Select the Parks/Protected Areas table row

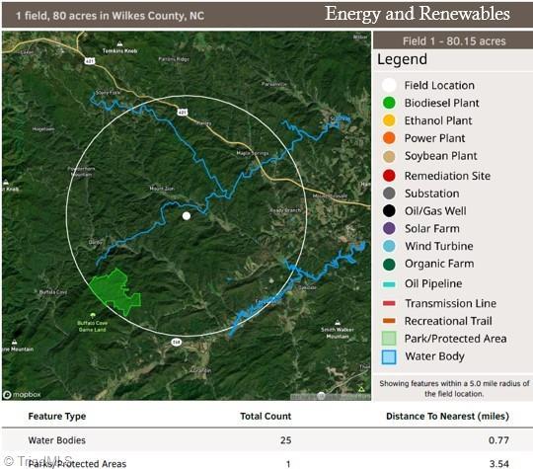coord(267,463)
